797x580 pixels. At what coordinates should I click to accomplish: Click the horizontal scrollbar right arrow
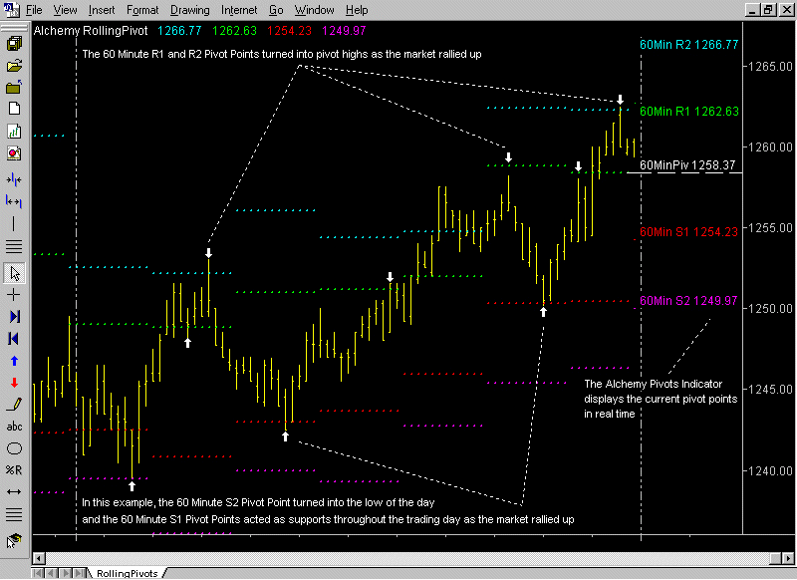click(x=787, y=558)
